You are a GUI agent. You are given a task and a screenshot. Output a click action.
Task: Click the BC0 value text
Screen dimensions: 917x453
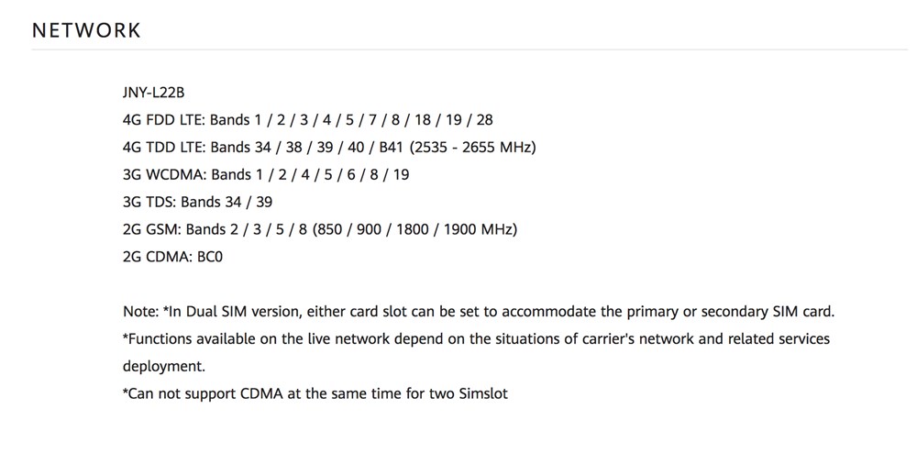point(209,257)
